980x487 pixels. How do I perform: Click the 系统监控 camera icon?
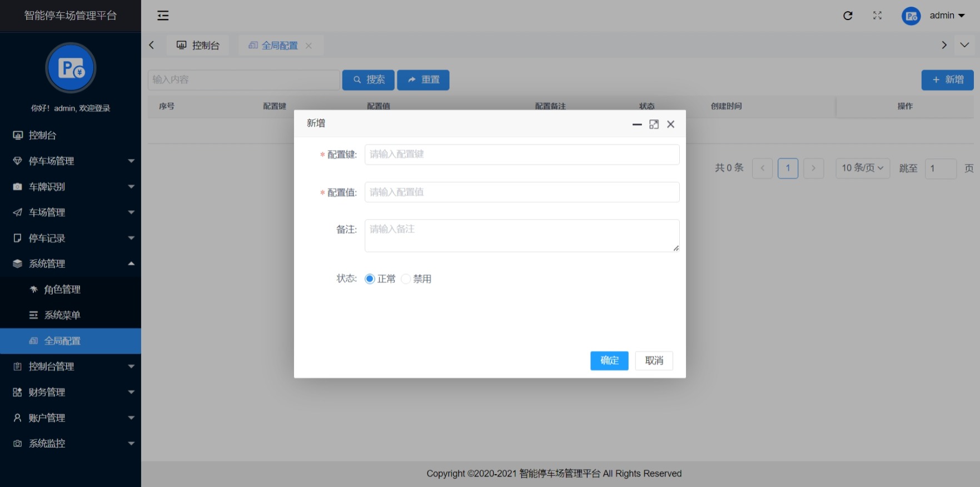18,444
